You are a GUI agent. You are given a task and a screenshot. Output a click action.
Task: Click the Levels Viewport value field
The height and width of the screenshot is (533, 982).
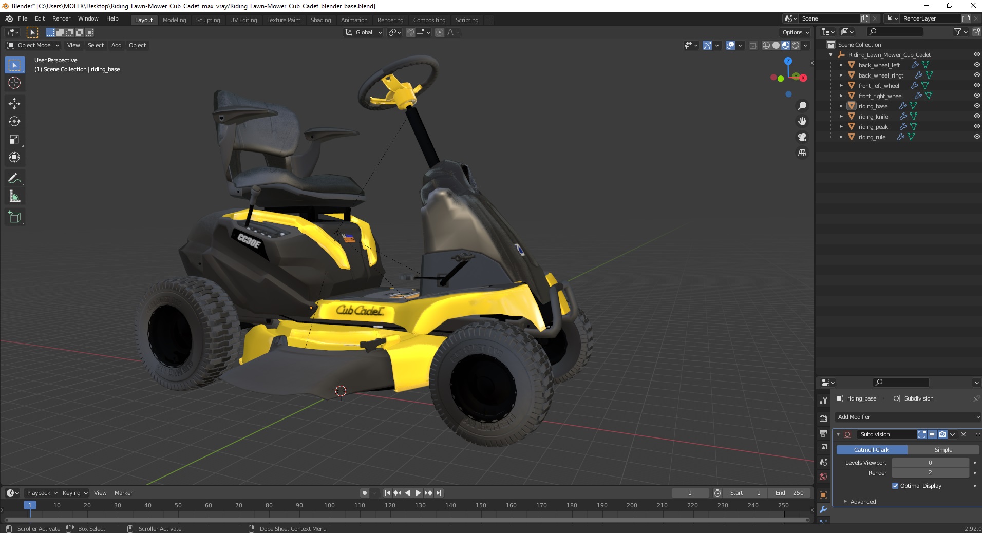[930, 463]
